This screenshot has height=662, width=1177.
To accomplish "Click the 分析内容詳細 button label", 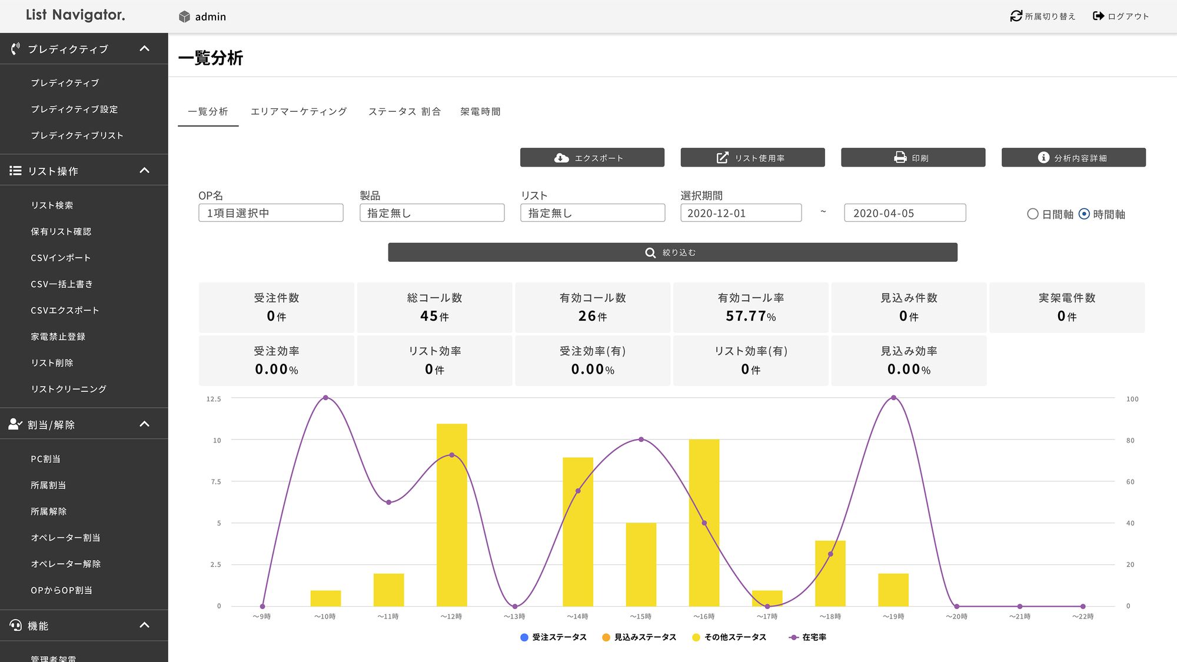I will pos(1080,158).
